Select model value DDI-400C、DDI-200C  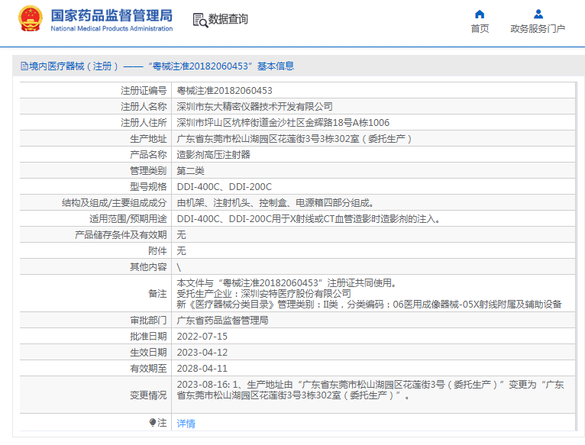[x=225, y=187]
